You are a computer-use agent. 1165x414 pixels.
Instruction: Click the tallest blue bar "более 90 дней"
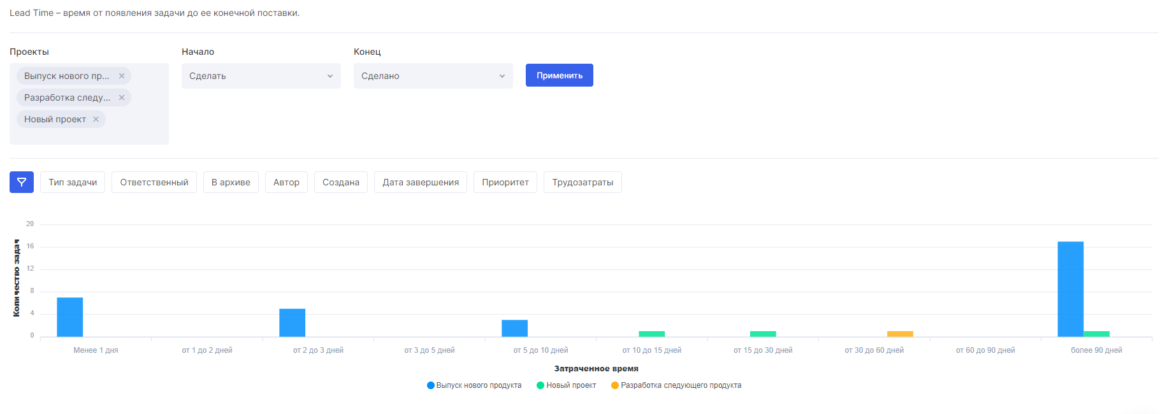coord(1070,289)
